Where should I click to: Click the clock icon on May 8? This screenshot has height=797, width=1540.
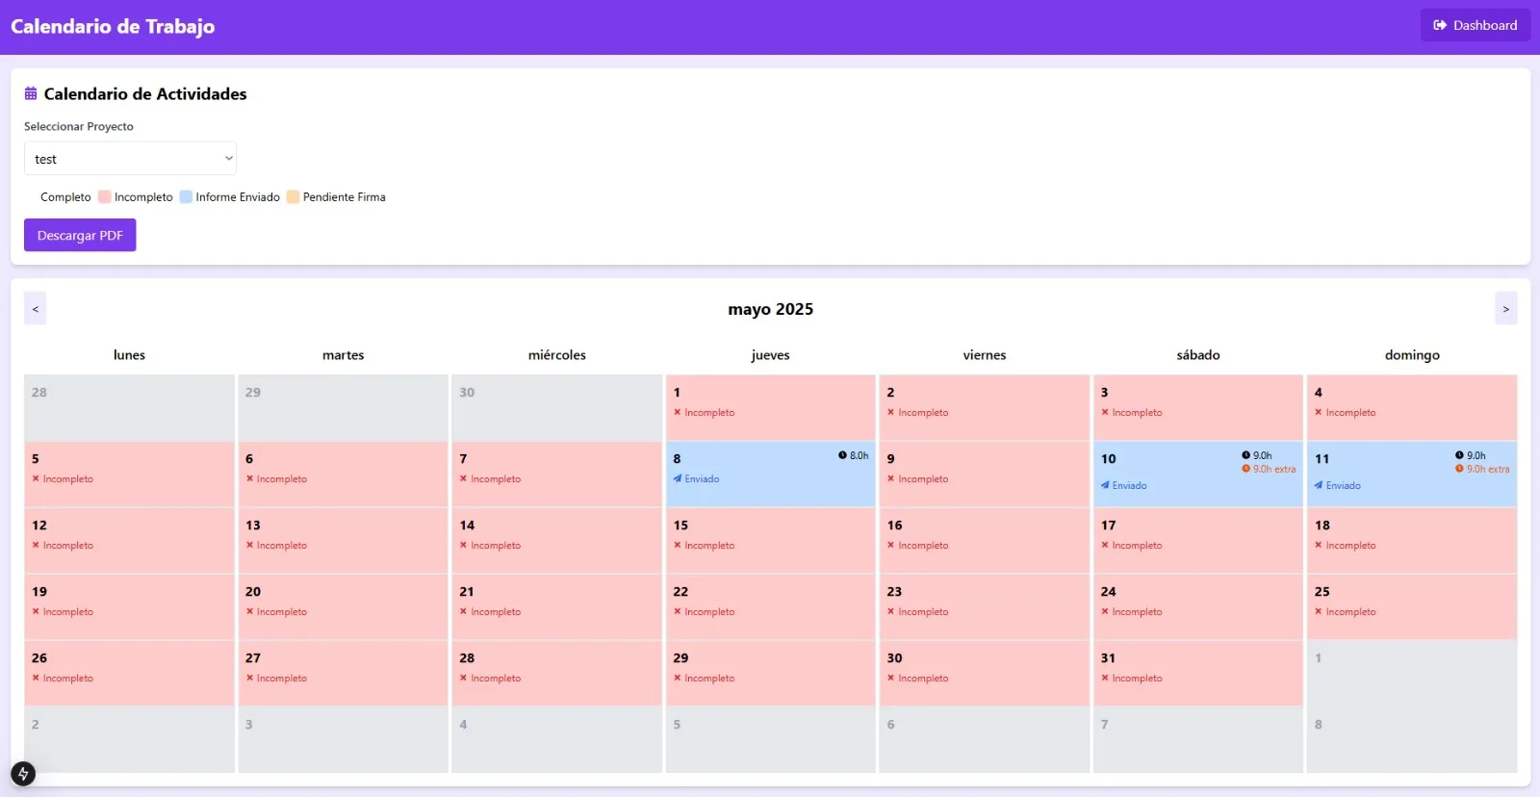[x=842, y=455]
